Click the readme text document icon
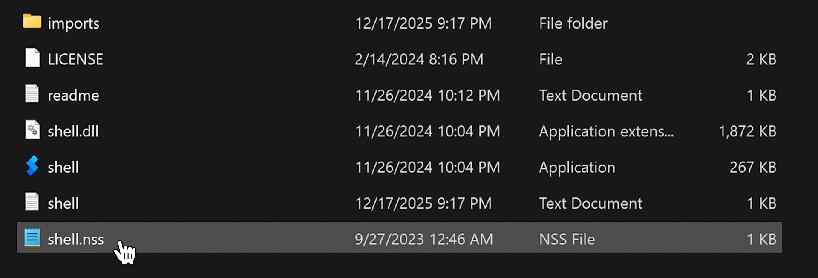The image size is (818, 278). pos(32,94)
